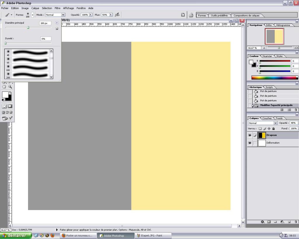This screenshot has height=239, width=299.
Task: Add a layer style
Action: 263,222
